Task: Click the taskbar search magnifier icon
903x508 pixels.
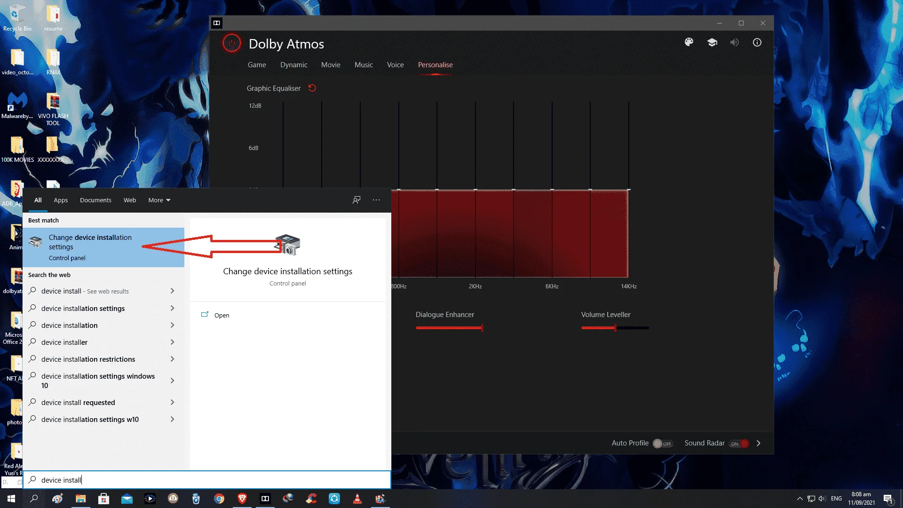Action: [x=34, y=499]
